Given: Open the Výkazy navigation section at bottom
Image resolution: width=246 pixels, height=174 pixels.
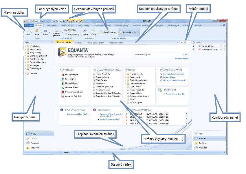Looking at the screenshot, I should [39, 134].
